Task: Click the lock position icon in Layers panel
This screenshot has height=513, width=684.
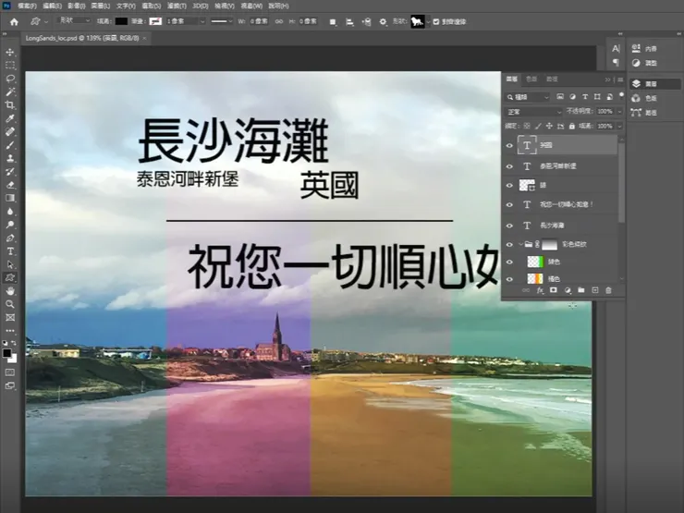Action: tap(549, 126)
